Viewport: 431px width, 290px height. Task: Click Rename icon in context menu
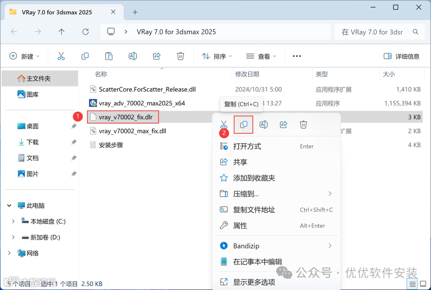point(264,125)
